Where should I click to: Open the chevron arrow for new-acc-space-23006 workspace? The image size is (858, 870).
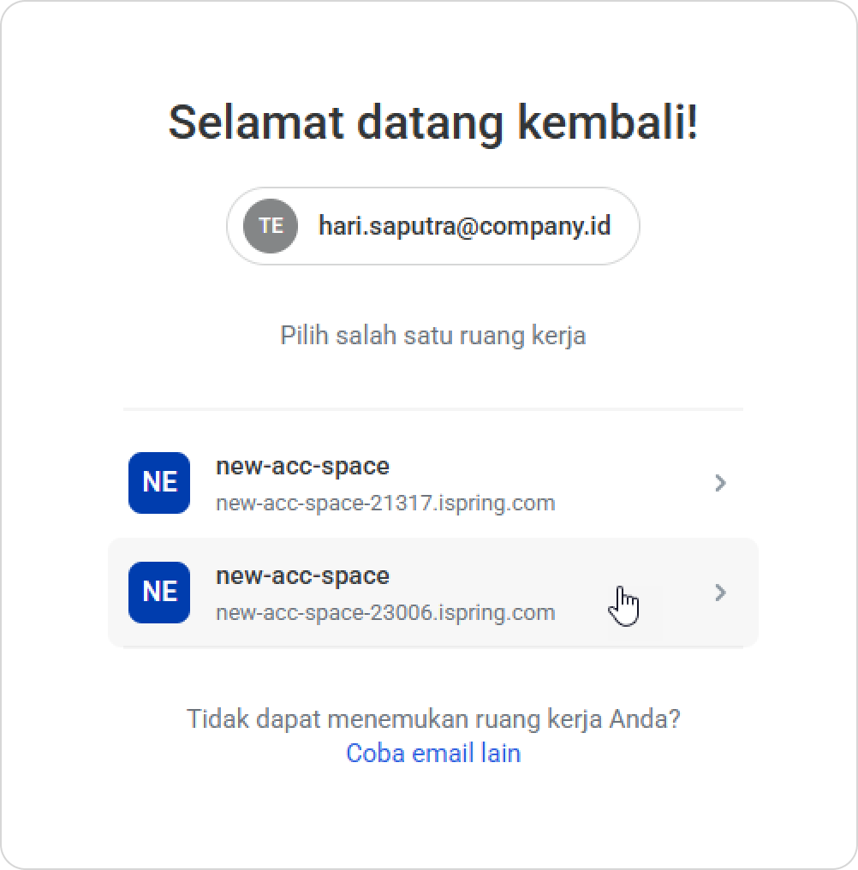720,593
